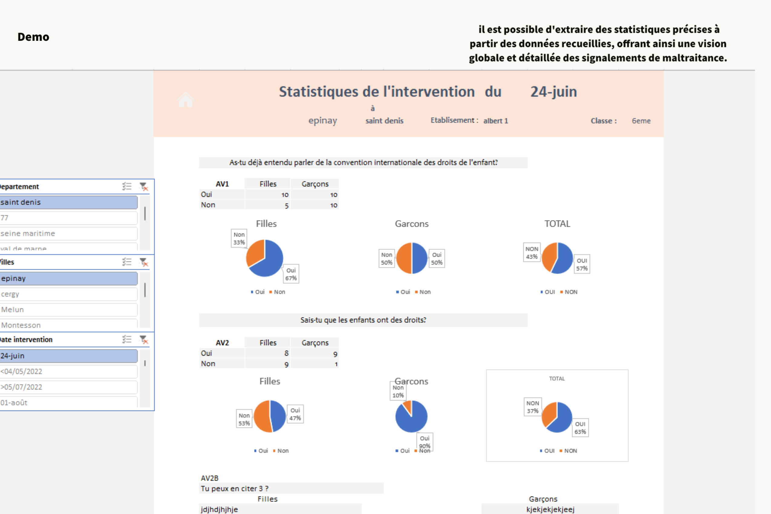Image resolution: width=771 pixels, height=514 pixels.
Task: Clear the filter on the Villes slicer
Action: 144,262
